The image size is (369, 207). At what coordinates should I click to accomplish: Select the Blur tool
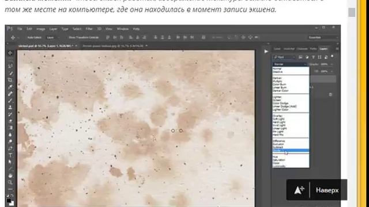[x=10, y=135]
